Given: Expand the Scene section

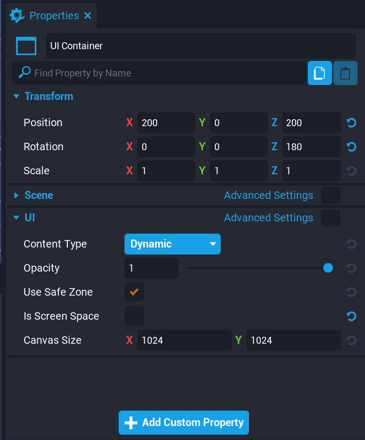Looking at the screenshot, I should click(x=17, y=196).
